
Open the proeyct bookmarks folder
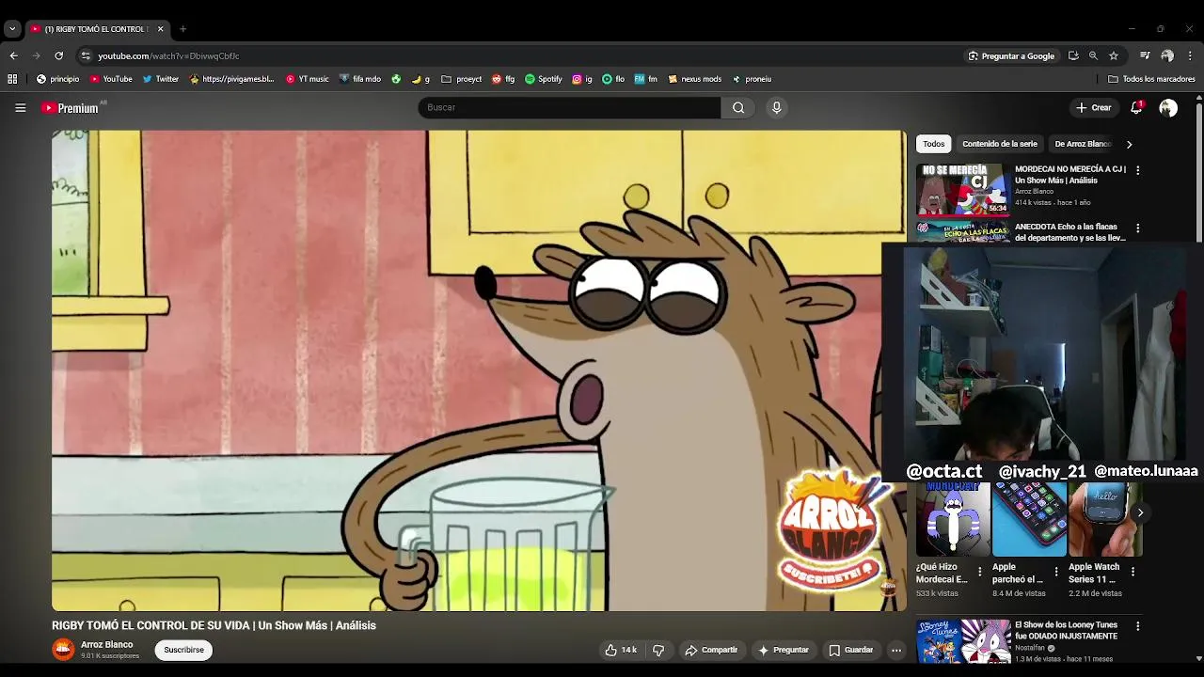click(461, 79)
